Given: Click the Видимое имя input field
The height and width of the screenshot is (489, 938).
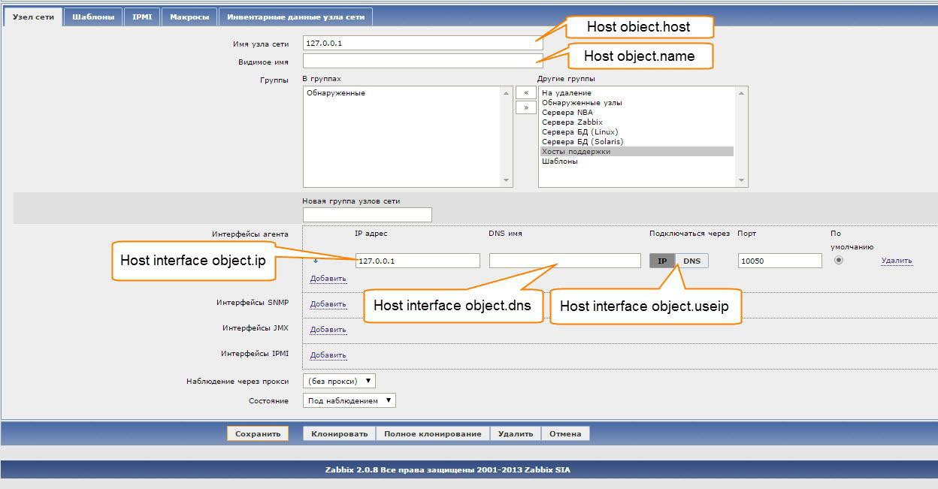Looking at the screenshot, I should 422,61.
